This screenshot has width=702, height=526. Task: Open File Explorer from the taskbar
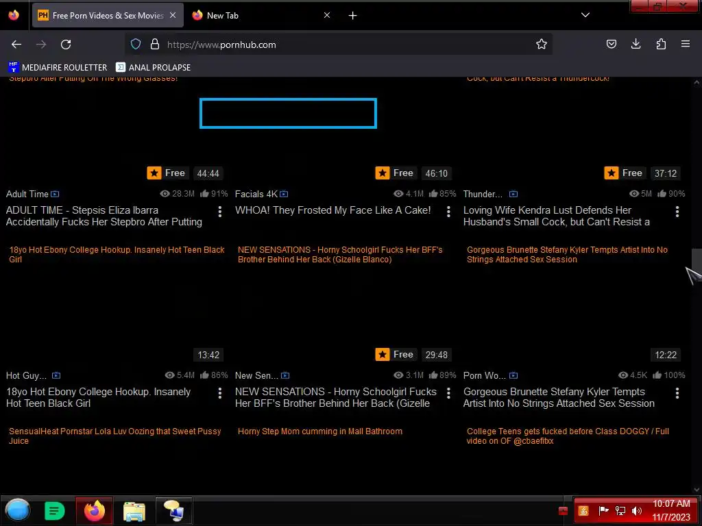[x=134, y=511]
